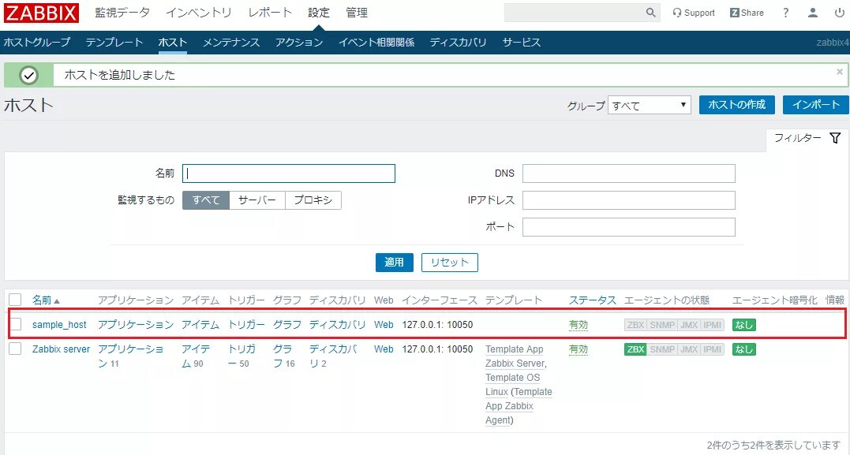Click sample_host encryption なし badge
Viewport: 850px width, 455px height.
[743, 325]
